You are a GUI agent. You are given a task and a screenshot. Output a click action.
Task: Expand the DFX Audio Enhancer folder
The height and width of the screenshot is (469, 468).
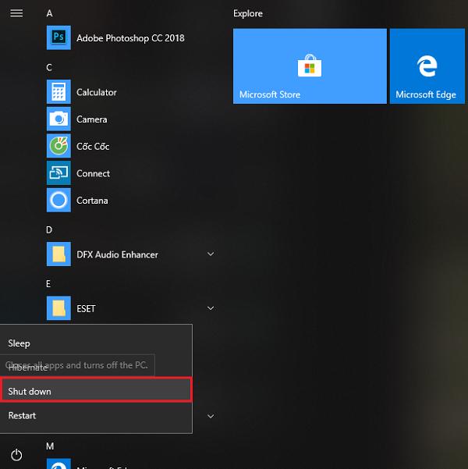pos(211,254)
